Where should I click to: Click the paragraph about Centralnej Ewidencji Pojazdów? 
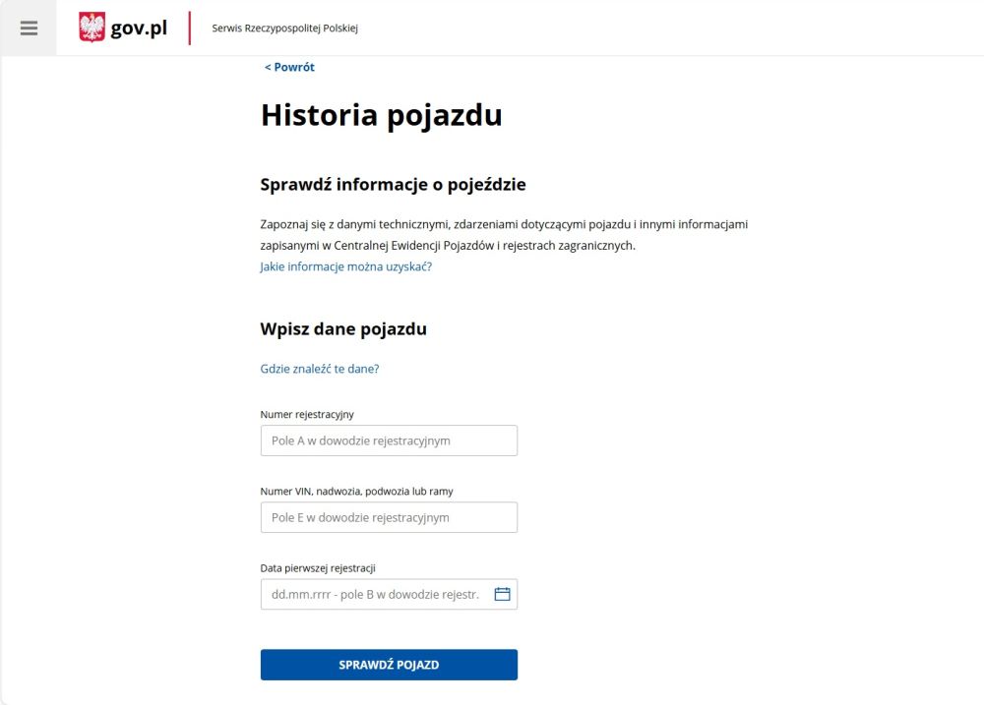coord(504,235)
